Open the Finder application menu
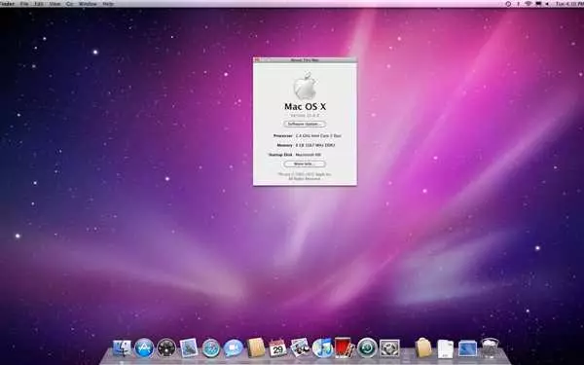Image resolution: width=584 pixels, height=365 pixels. tap(7, 4)
